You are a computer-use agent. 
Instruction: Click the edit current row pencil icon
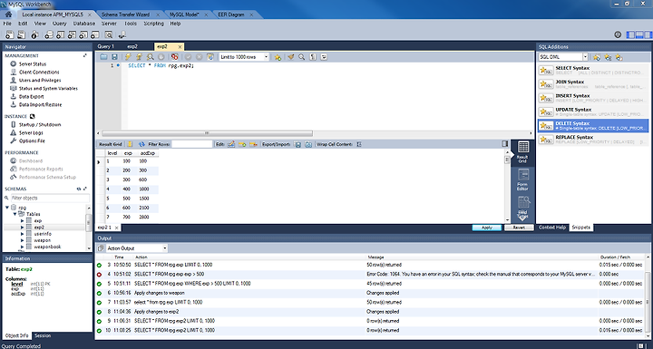point(231,144)
